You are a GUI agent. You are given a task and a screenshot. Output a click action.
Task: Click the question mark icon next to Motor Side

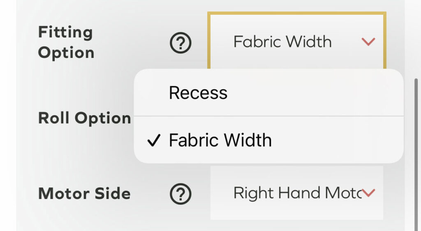pyautogui.click(x=181, y=194)
